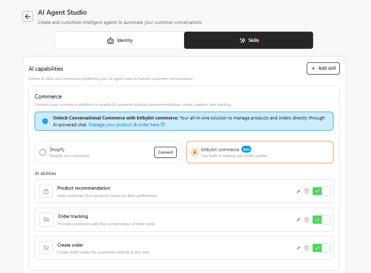The height and width of the screenshot is (273, 371).
Task: Click the Create order trash icon
Action: click(307, 248)
